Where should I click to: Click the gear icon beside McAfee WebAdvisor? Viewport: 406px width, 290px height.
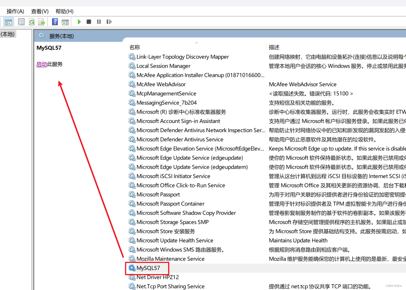point(132,84)
